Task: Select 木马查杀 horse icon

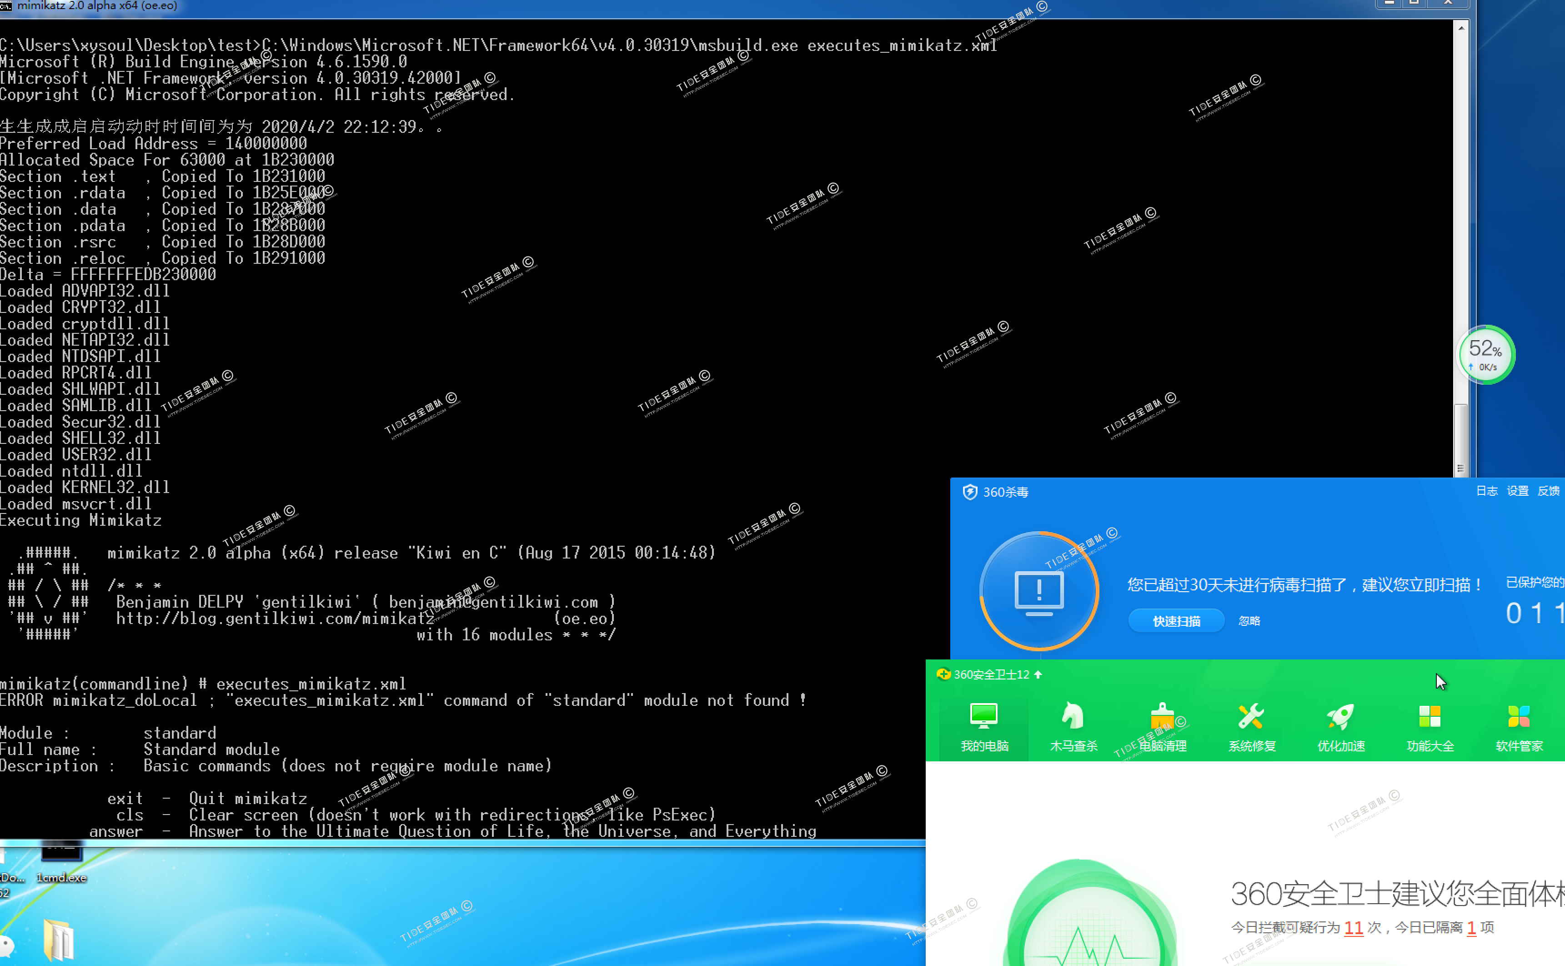Action: point(1073,716)
